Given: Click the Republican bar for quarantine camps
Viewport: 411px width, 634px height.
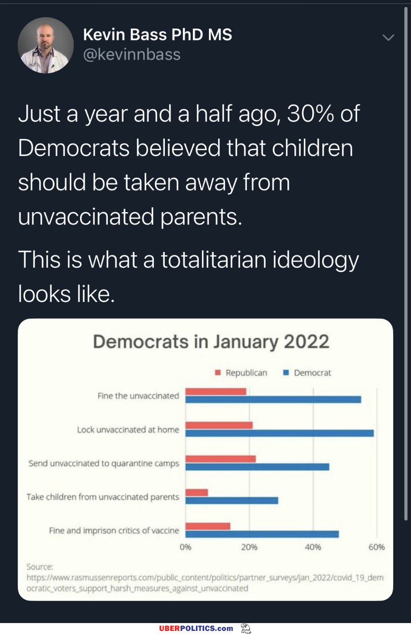Looking at the screenshot, I should 220,459.
